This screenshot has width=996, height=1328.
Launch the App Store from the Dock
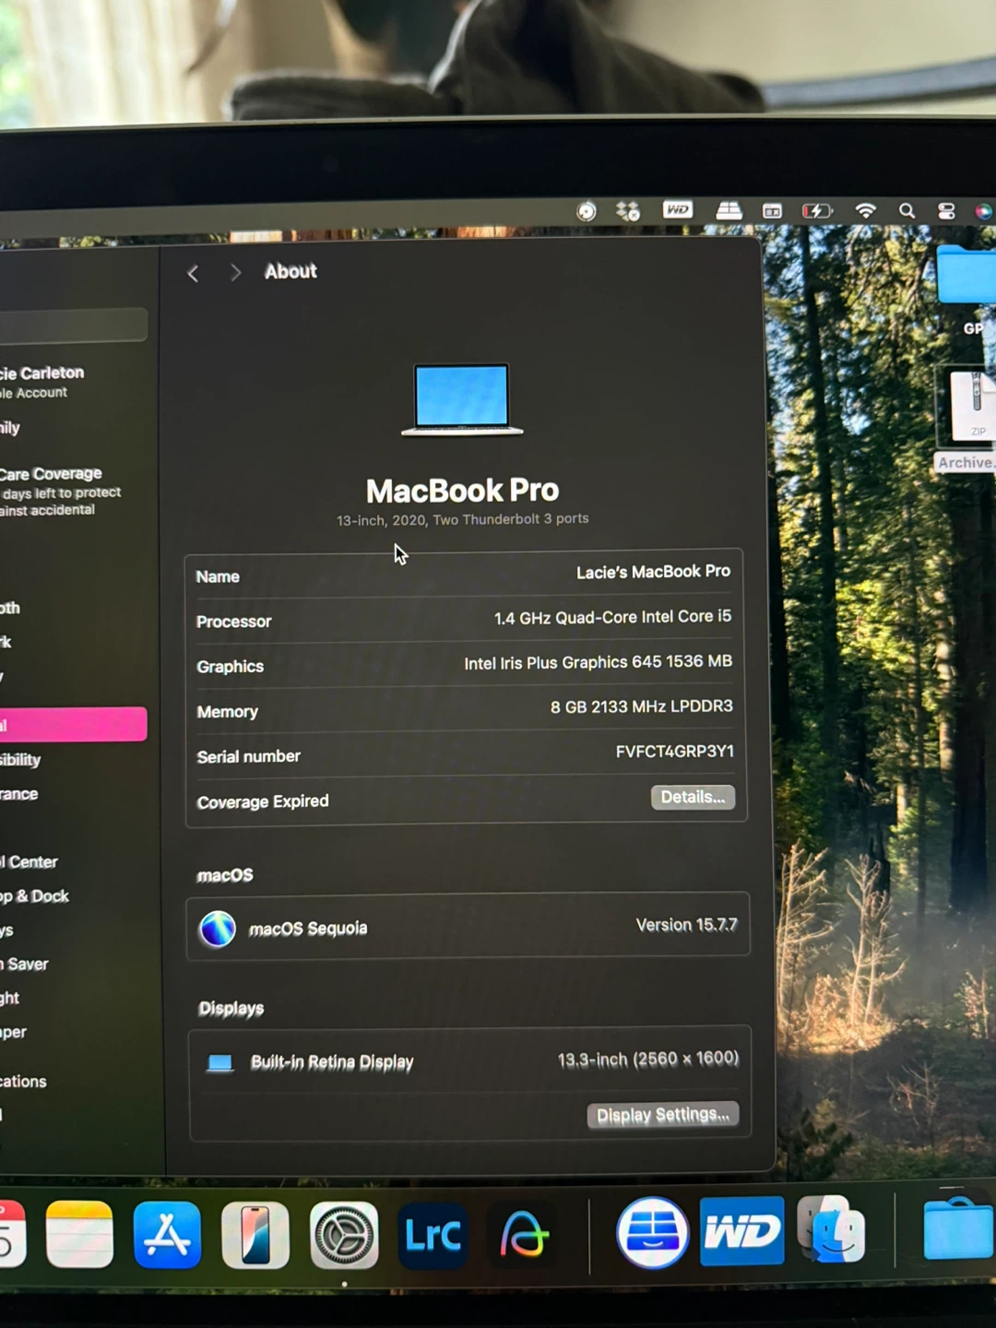pos(167,1235)
